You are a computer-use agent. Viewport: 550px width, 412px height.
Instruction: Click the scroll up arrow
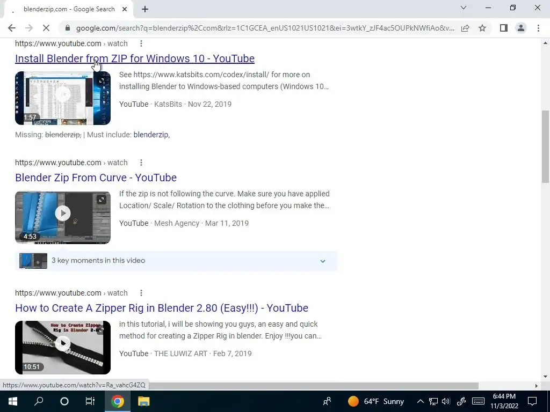tap(545, 43)
